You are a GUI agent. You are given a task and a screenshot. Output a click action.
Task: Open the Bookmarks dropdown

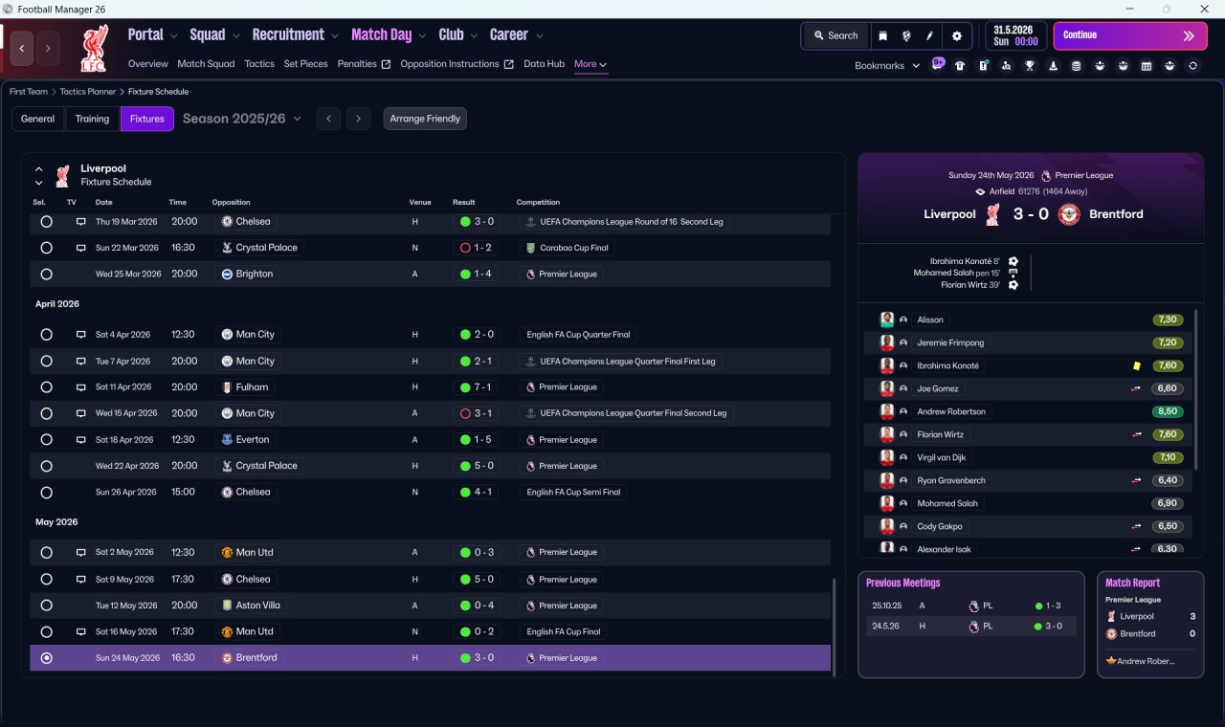coord(887,66)
